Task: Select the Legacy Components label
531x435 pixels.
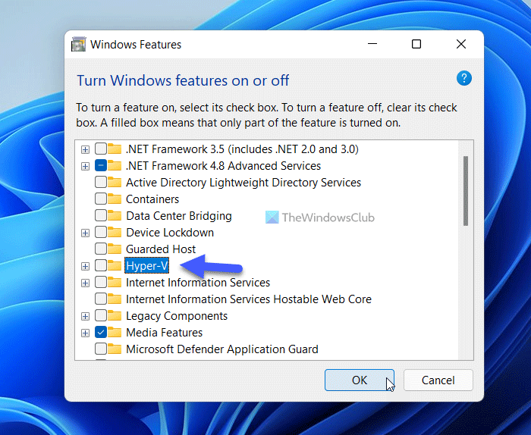Action: 177,316
